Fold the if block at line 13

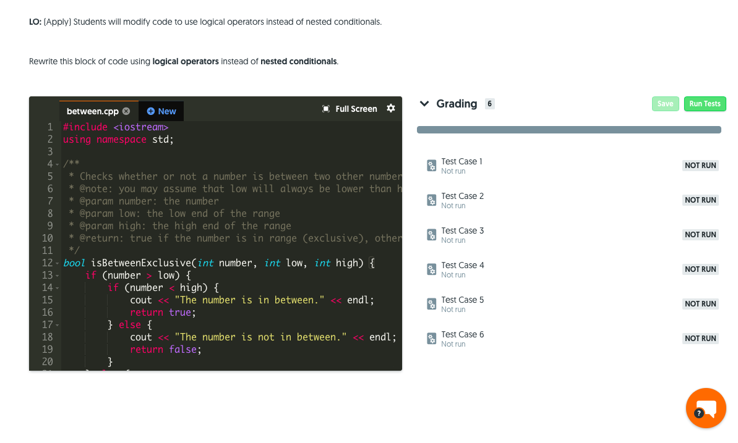[x=56, y=275]
